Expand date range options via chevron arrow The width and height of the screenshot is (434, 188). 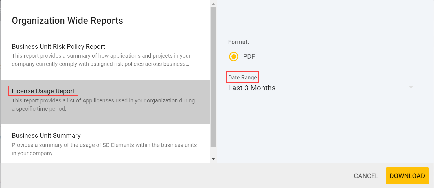click(x=411, y=87)
